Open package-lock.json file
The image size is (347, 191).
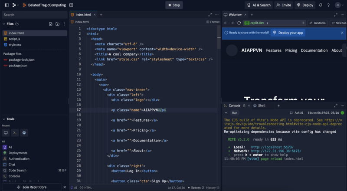[x=21, y=59]
